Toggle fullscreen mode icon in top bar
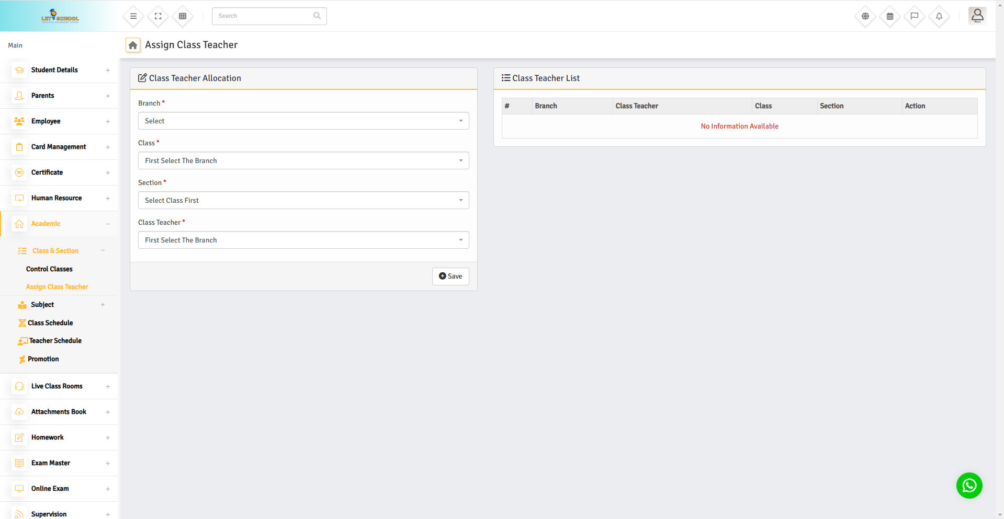This screenshot has width=1004, height=519. [158, 16]
